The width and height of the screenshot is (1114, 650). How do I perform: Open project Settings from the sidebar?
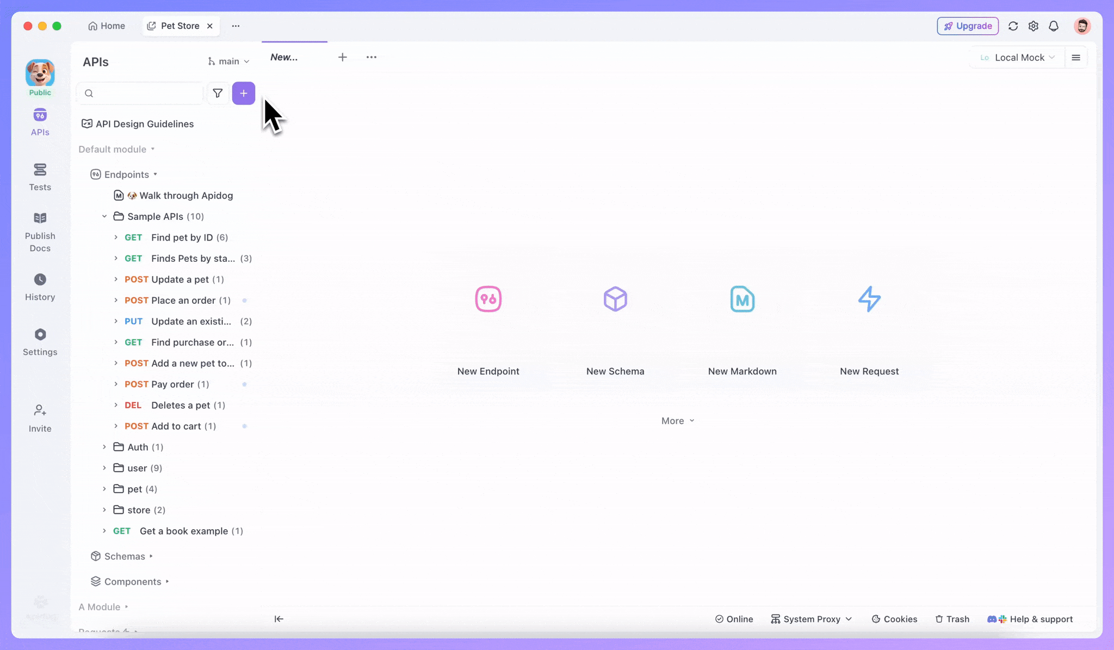point(40,341)
